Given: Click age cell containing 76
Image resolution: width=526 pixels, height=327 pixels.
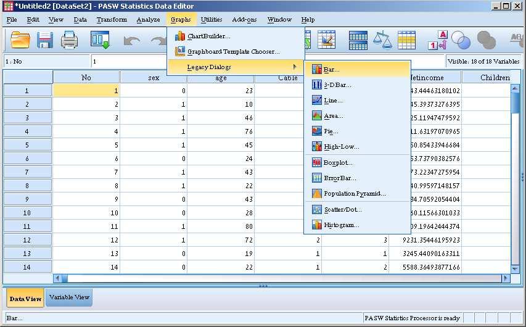Looking at the screenshot, I should pyautogui.click(x=221, y=131).
